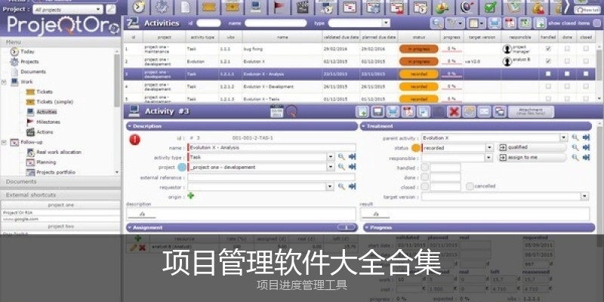Viewport: 604px width, 302px height.
Task: Open the Project selector dropdown
Action: click(x=99, y=9)
